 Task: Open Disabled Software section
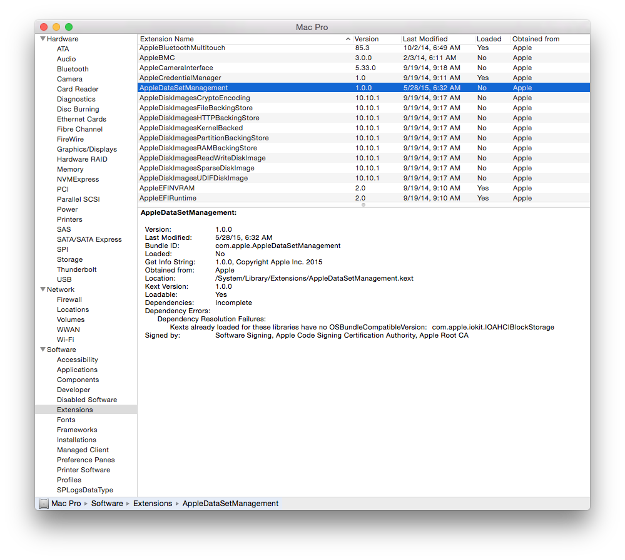click(x=87, y=400)
